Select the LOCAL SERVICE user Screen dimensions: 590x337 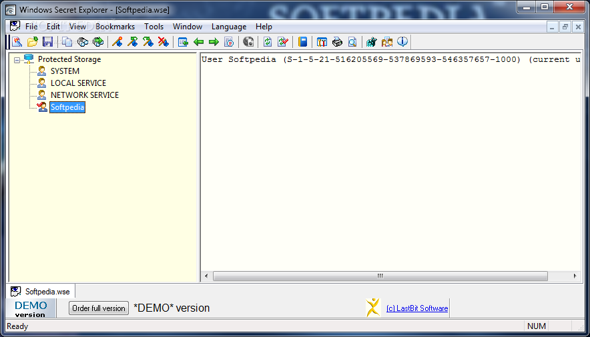click(x=78, y=83)
